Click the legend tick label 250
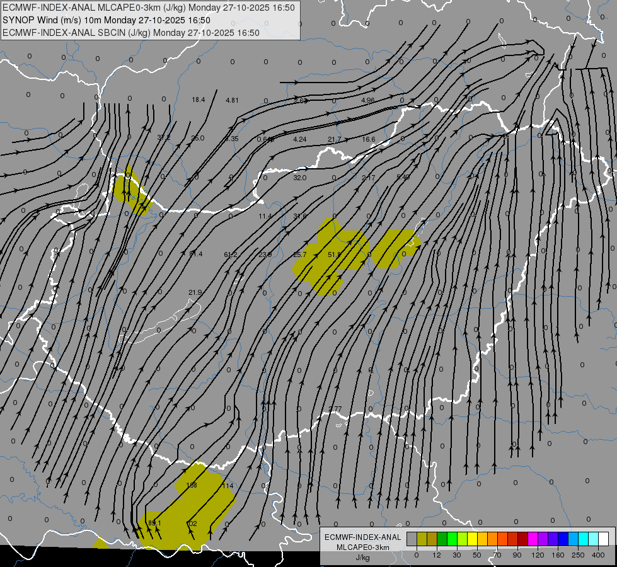The image size is (617, 567). (578, 555)
